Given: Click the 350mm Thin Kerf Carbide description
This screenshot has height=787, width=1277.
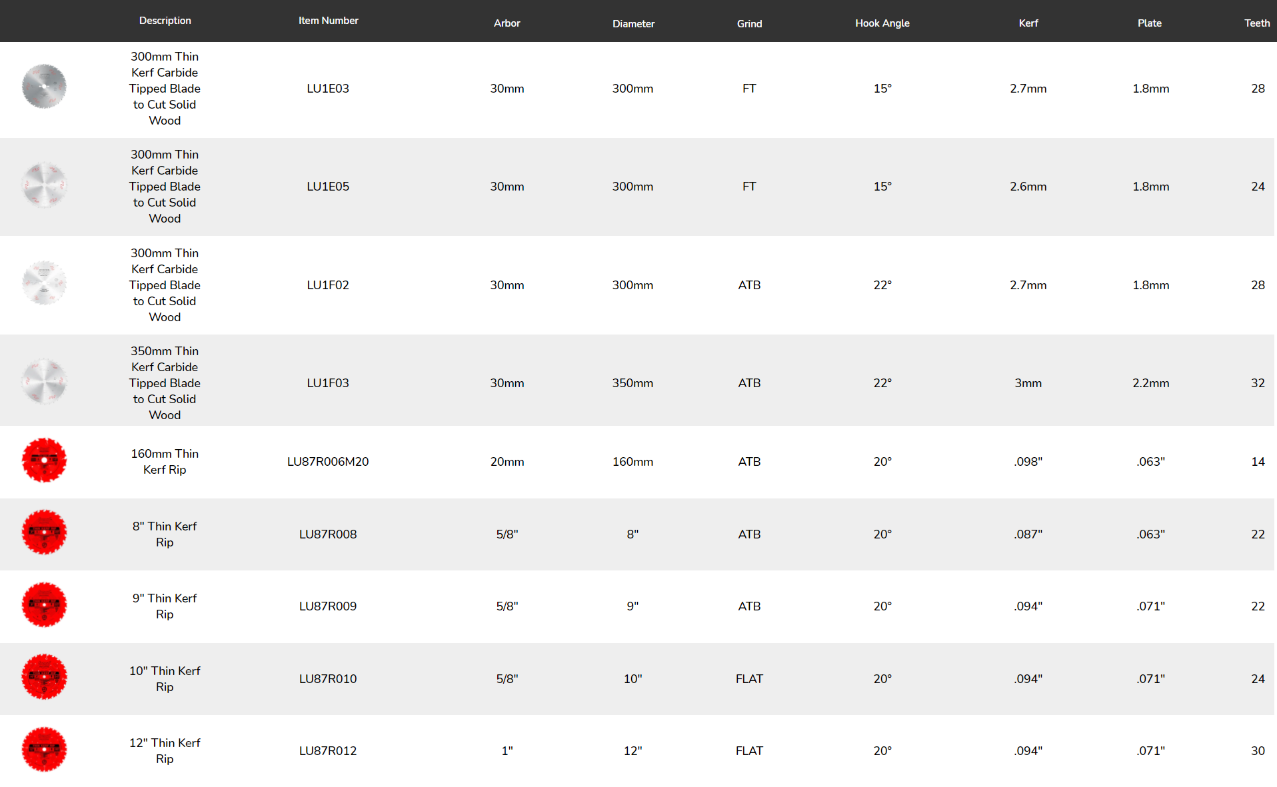Looking at the screenshot, I should pyautogui.click(x=165, y=383).
